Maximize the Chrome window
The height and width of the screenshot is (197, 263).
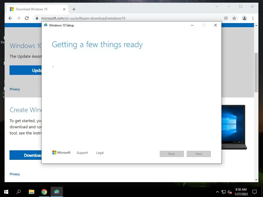pos(241,6)
